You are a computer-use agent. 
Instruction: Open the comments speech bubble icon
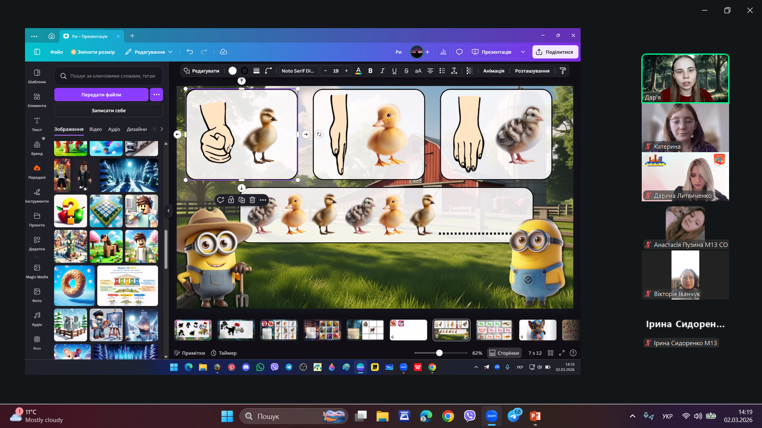coord(459,52)
